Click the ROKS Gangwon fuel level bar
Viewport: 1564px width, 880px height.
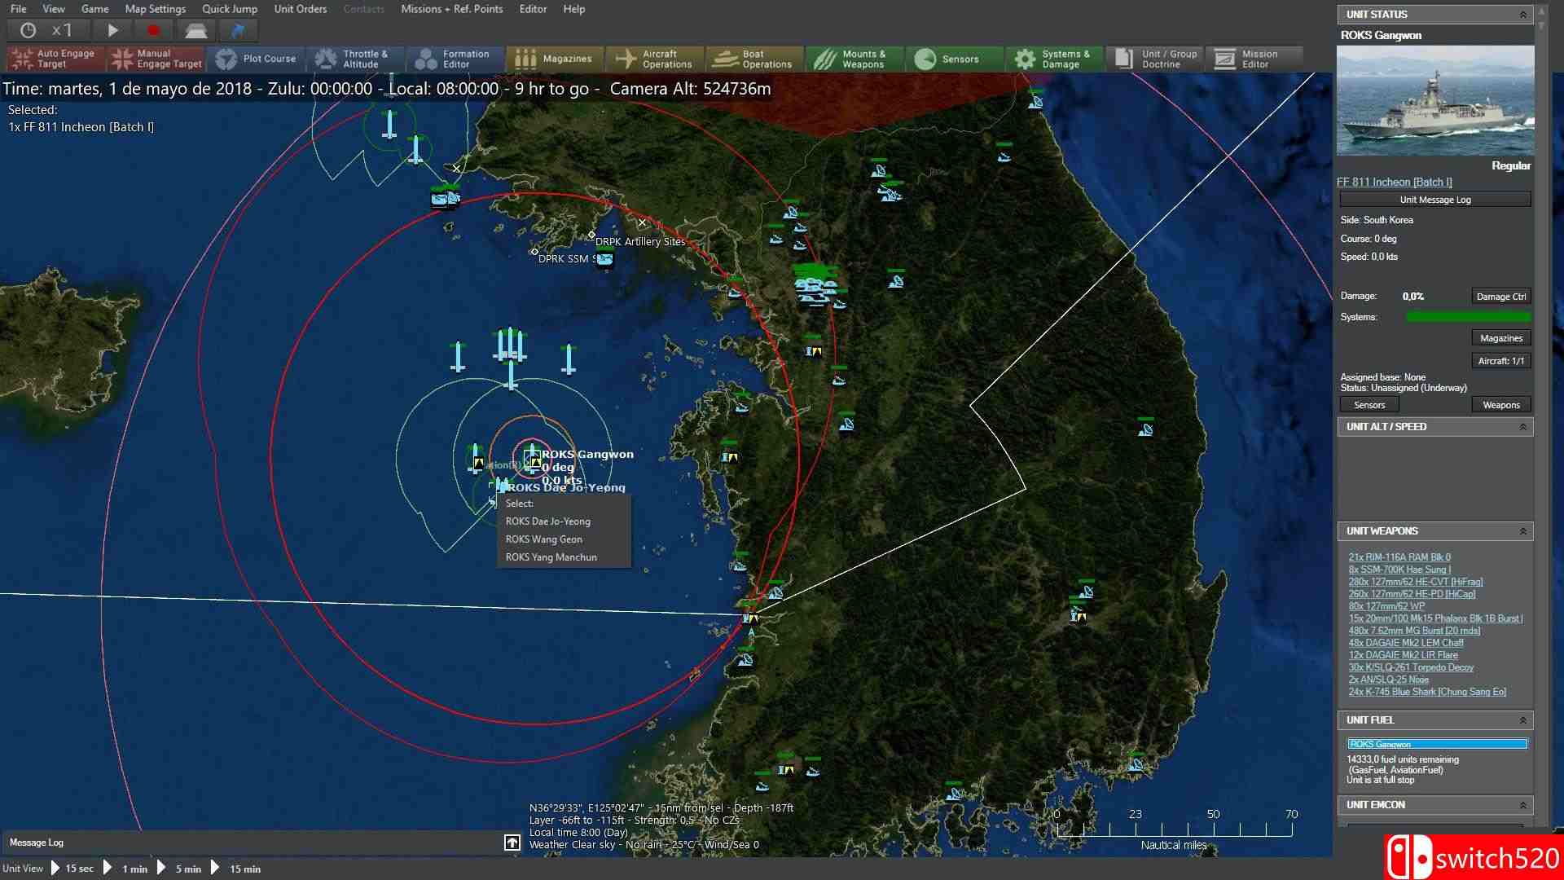[x=1437, y=743]
